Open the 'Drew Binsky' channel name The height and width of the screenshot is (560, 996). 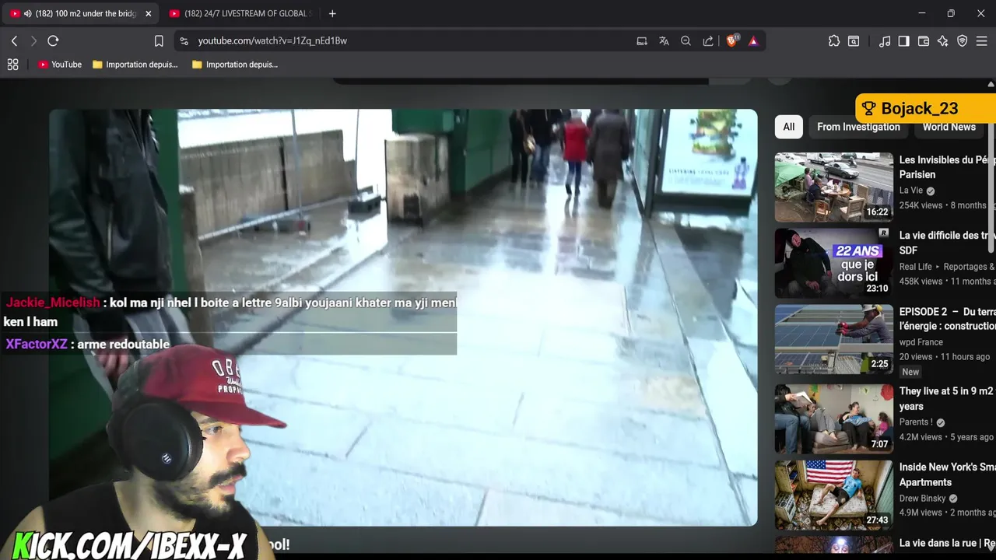[x=923, y=499]
